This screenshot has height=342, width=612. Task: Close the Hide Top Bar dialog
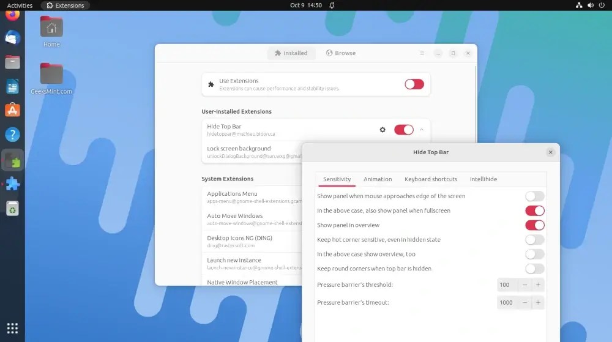click(x=550, y=152)
